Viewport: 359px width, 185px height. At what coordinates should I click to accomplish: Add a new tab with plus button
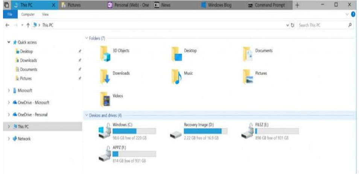[297, 5]
